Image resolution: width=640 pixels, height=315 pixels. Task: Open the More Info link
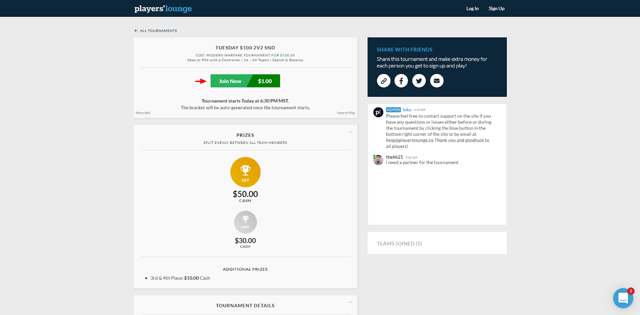(x=143, y=113)
